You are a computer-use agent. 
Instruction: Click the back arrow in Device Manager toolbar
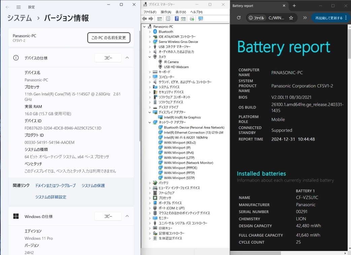[144, 19]
